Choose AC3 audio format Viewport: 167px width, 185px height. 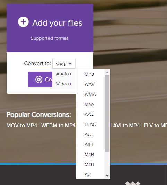pyautogui.click(x=89, y=135)
